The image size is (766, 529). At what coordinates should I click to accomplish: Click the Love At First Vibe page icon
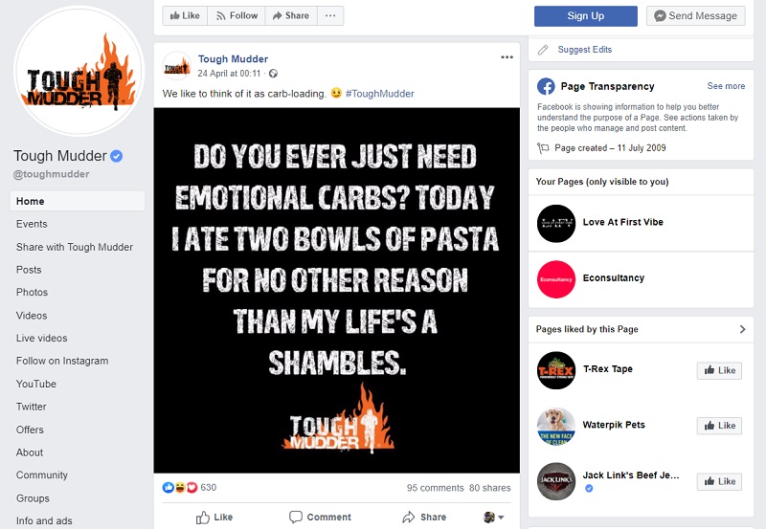(x=556, y=223)
